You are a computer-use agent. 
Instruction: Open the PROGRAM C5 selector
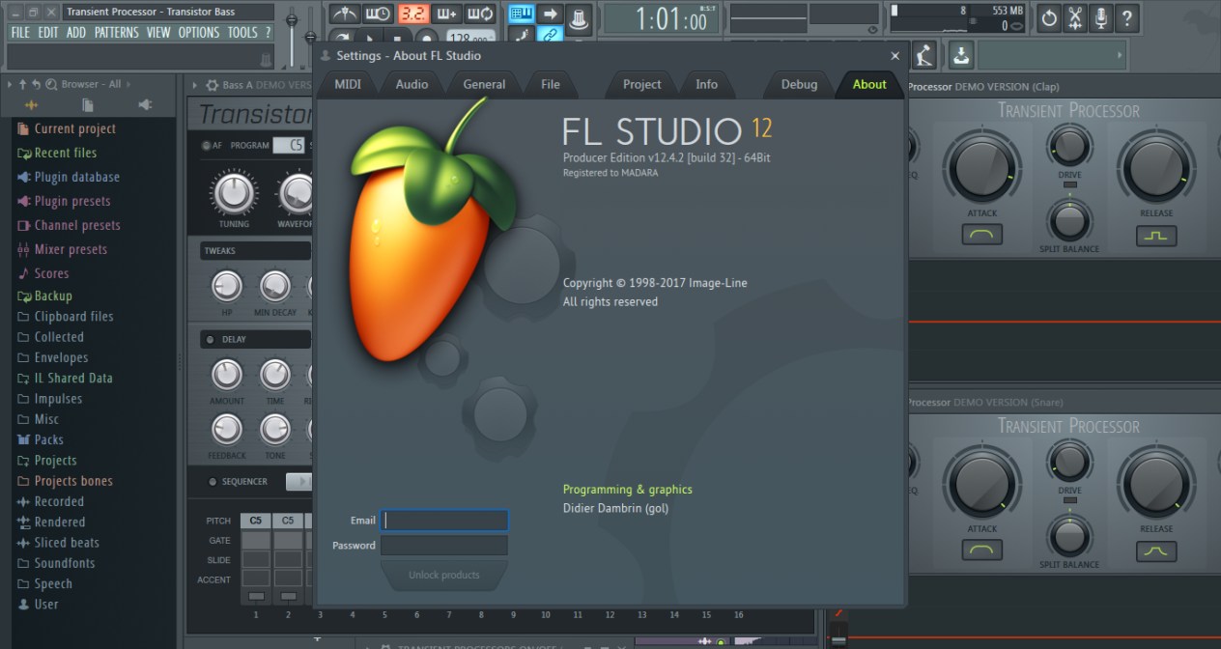click(x=288, y=146)
